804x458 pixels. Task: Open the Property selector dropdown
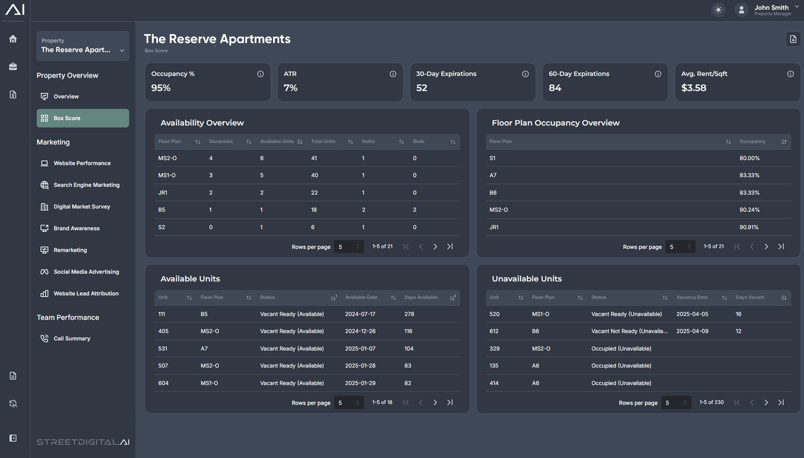pos(83,46)
